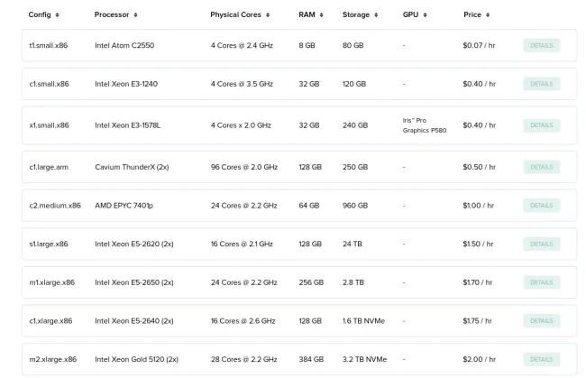Sort table by RAM column
586x378 pixels.
pyautogui.click(x=311, y=15)
